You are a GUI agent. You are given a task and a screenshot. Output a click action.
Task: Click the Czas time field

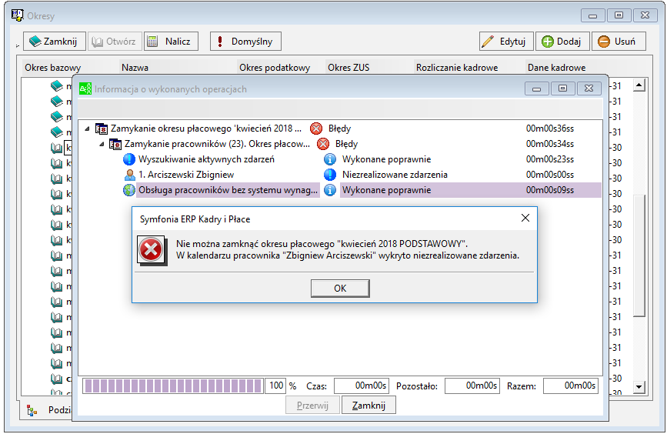tap(361, 386)
